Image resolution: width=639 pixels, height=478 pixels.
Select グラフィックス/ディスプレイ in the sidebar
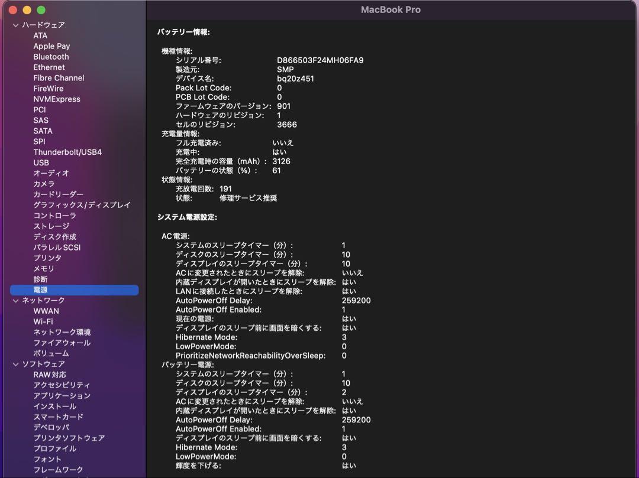click(82, 205)
